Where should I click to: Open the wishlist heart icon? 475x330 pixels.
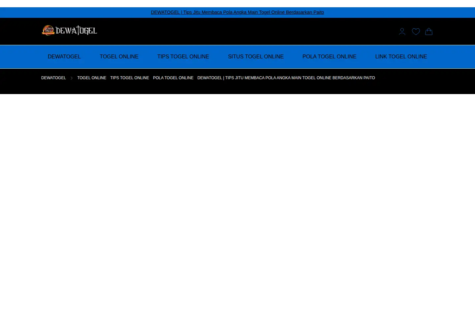416,32
